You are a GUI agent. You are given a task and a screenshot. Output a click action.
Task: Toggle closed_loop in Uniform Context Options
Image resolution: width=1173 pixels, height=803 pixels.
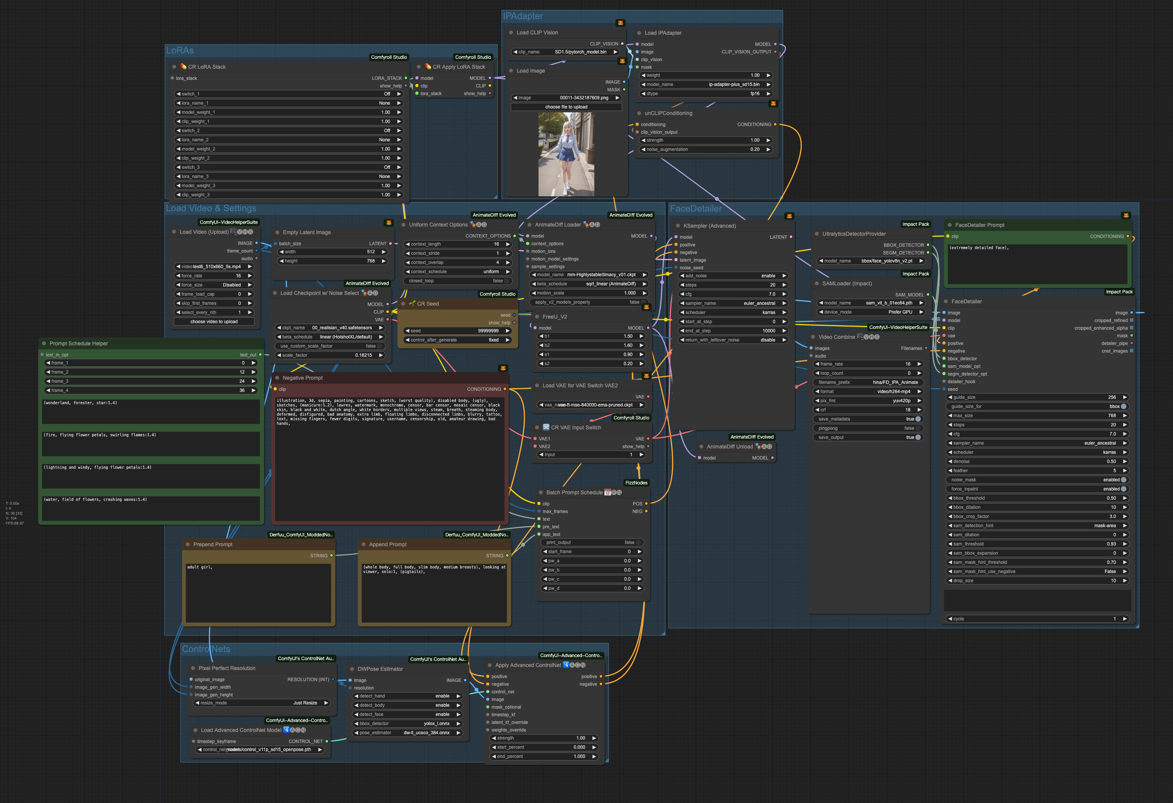pyautogui.click(x=506, y=281)
